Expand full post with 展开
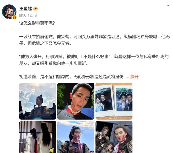 coord(134,77)
